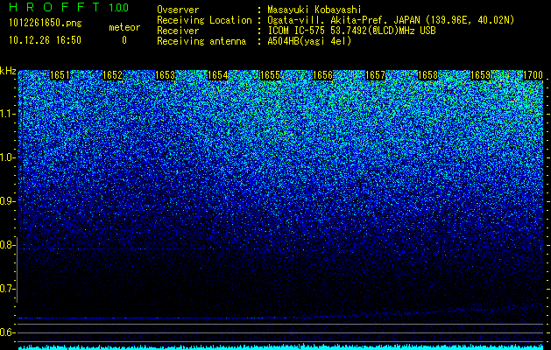Click the 1653 time marker
The width and height of the screenshot is (551, 350).
(x=165, y=75)
